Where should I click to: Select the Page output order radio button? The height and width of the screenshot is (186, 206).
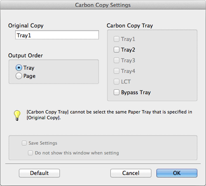[19, 76]
